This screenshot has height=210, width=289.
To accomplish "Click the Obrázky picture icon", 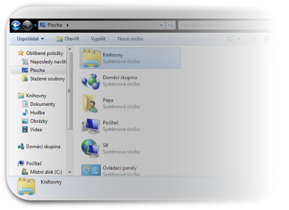I will [25, 121].
